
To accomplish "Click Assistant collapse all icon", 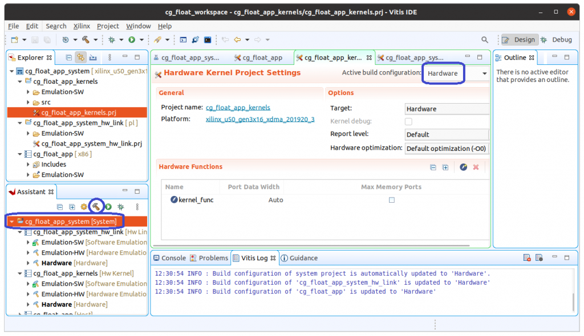I will [60, 207].
